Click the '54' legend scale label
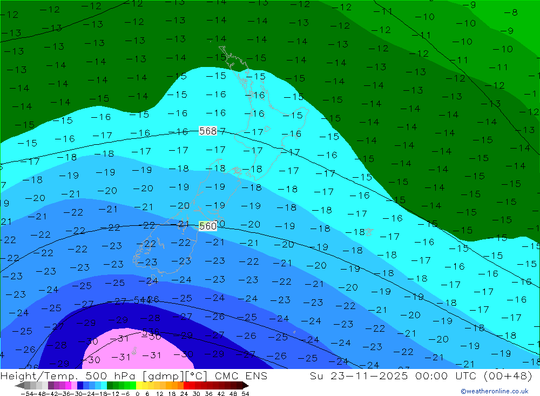540x396 pixels. tap(245, 394)
